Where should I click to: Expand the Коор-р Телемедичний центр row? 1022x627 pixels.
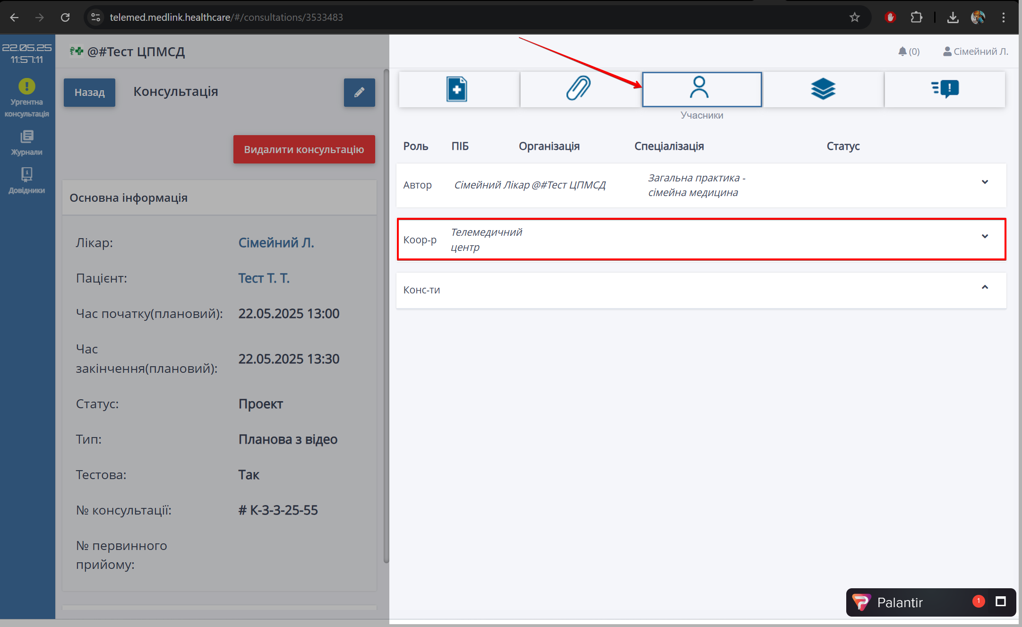pyautogui.click(x=985, y=236)
